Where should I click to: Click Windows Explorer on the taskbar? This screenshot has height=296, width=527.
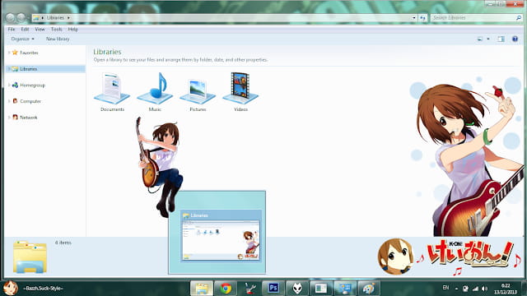202,289
